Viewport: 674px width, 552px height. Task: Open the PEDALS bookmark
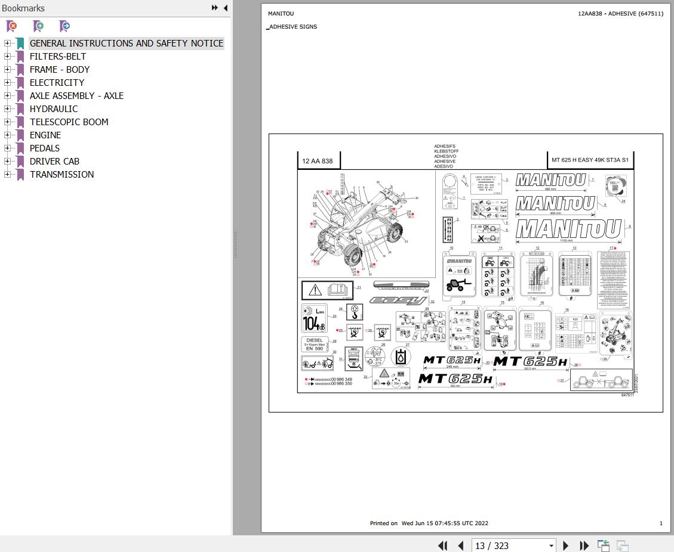[x=45, y=148]
